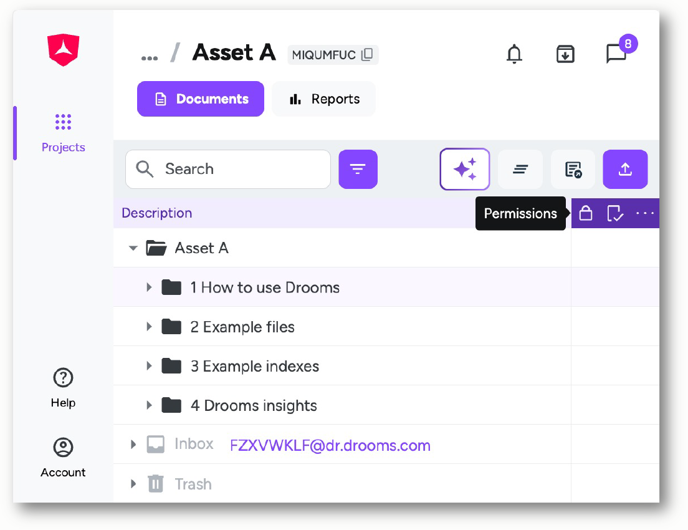Click the text lines toolbar button
Viewport: 688px width, 530px height.
(x=520, y=169)
